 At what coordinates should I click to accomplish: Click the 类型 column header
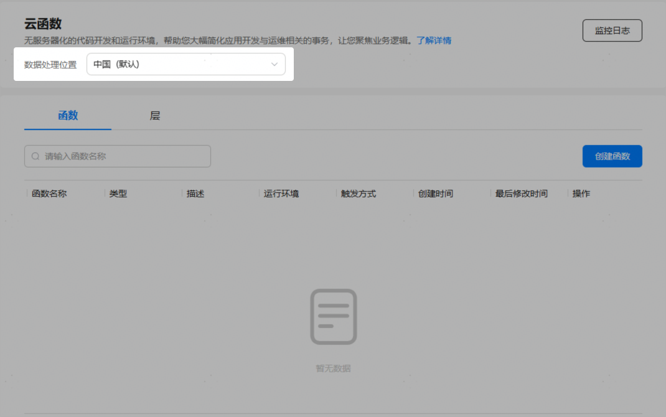click(x=118, y=194)
